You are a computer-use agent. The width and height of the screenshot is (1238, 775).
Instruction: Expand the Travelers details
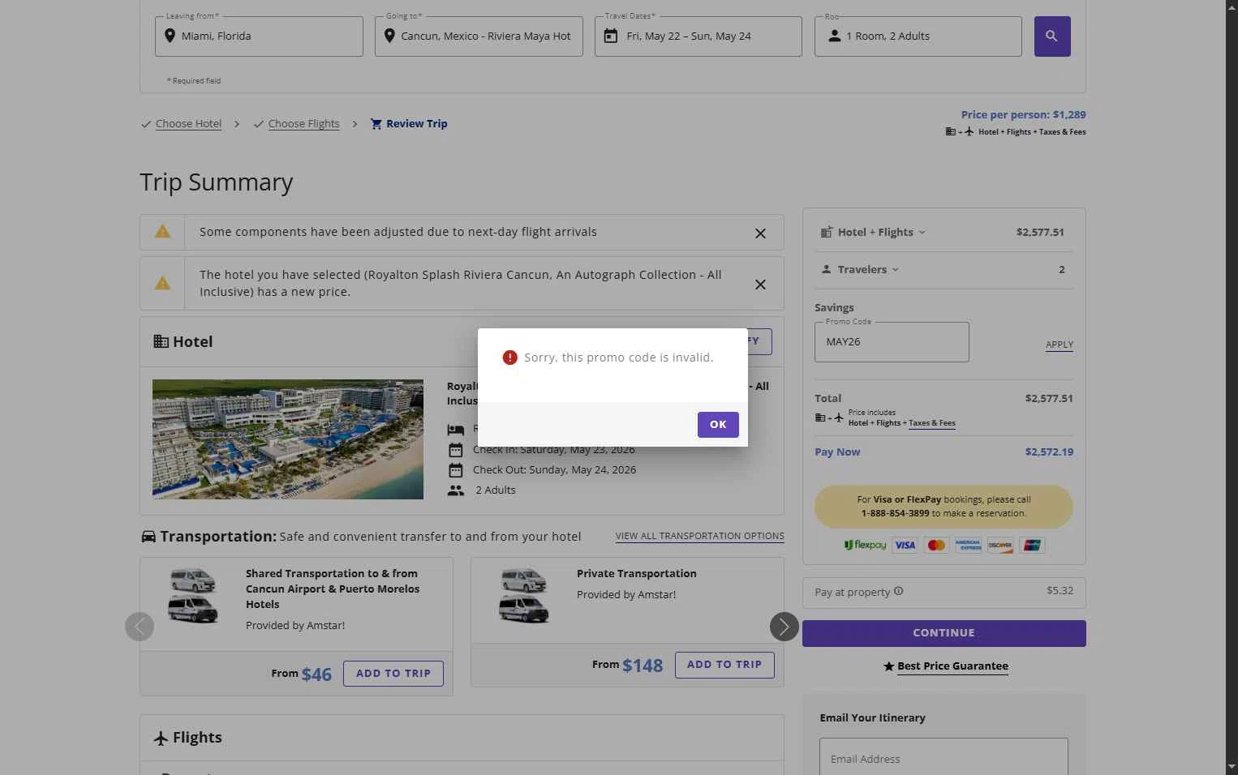[860, 269]
